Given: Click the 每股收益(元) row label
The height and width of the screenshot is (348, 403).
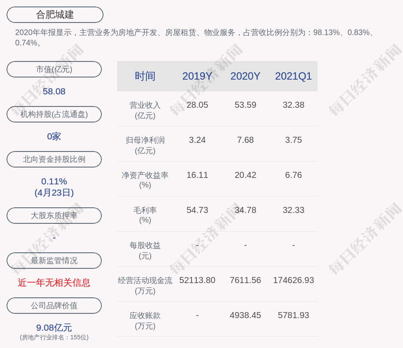Looking at the screenshot, I should coord(145,251).
